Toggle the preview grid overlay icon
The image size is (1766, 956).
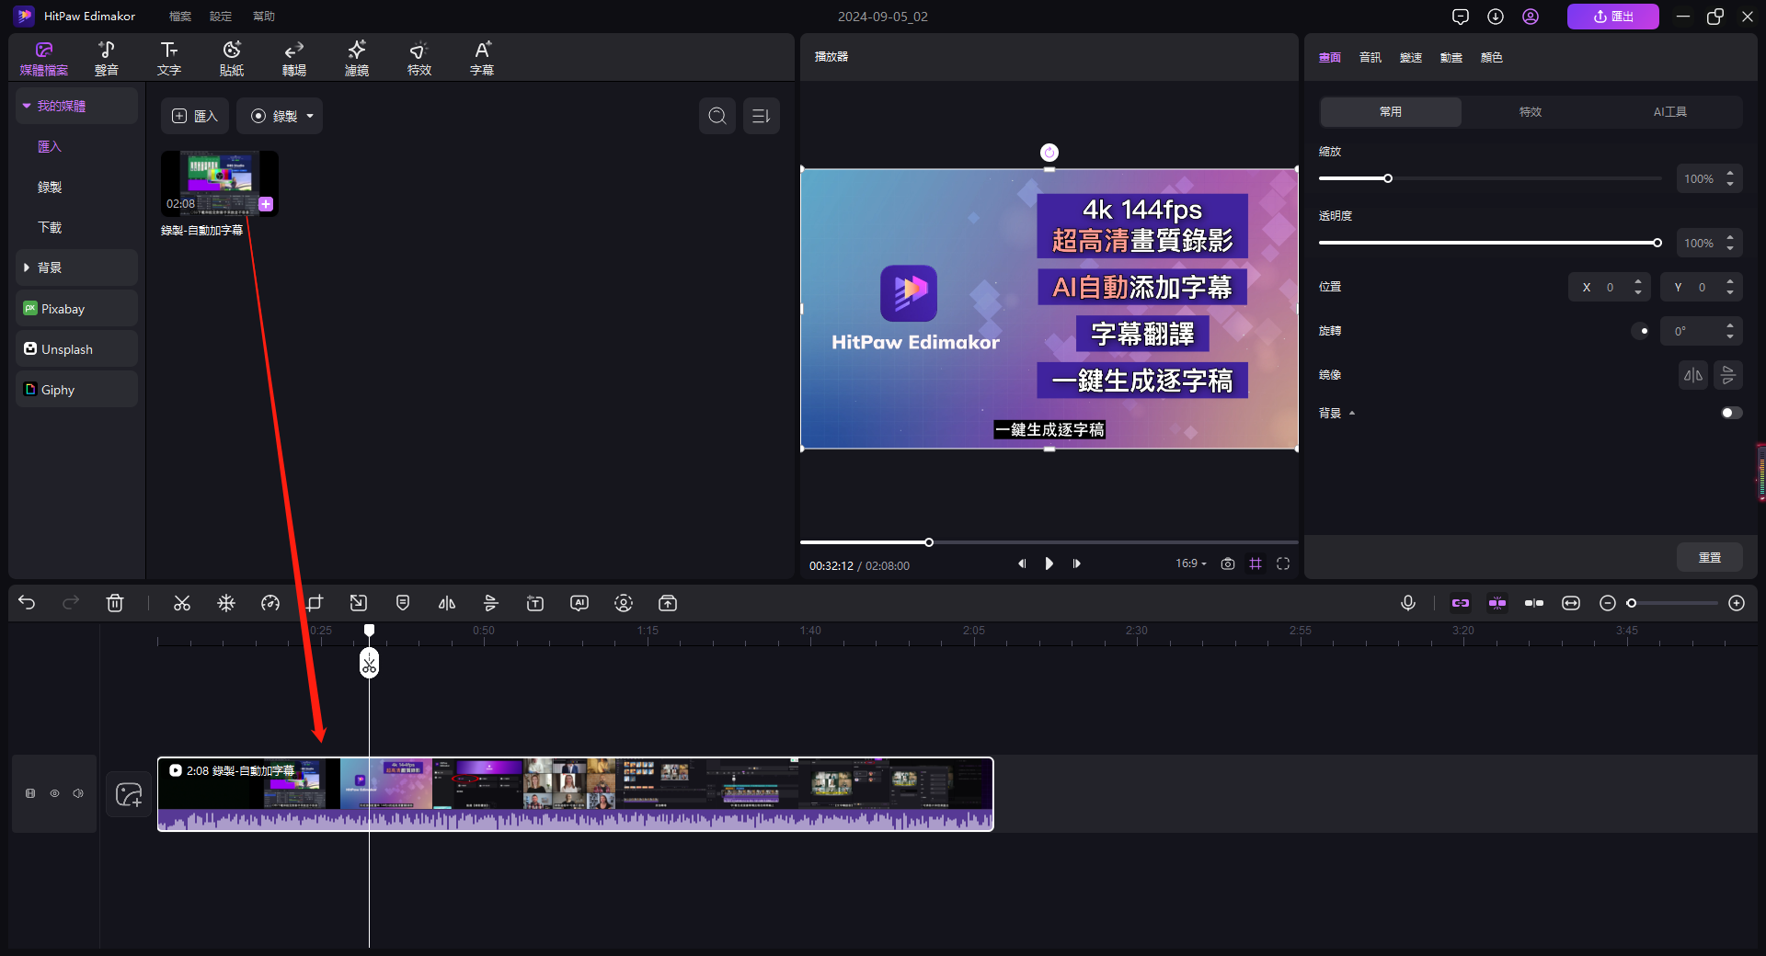point(1256,563)
